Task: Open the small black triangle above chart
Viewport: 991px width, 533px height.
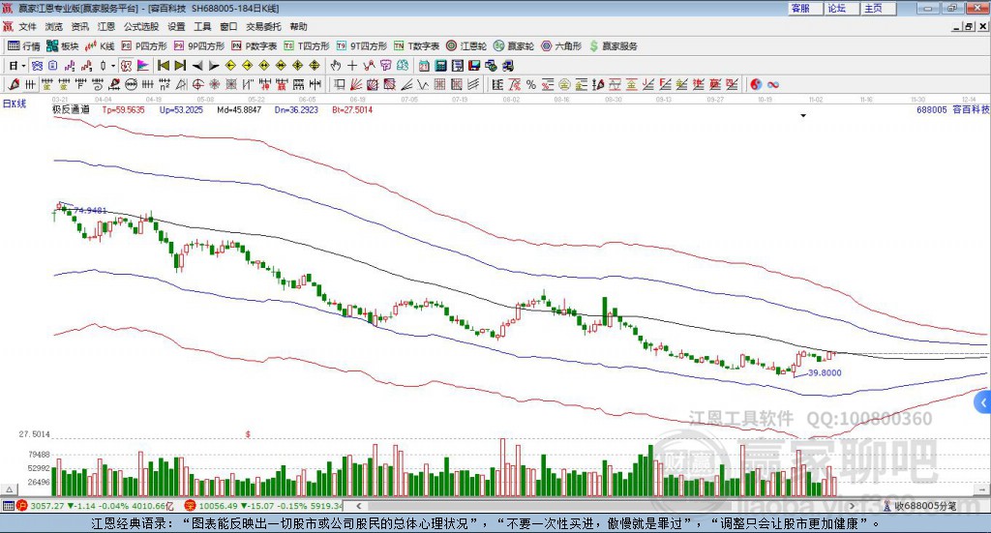Action: click(803, 115)
